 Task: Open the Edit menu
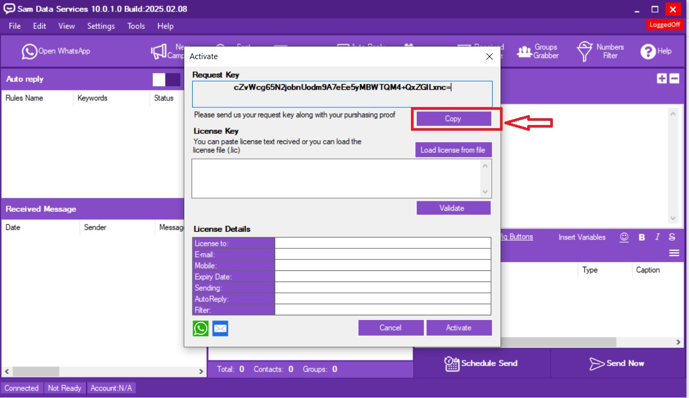[40, 26]
